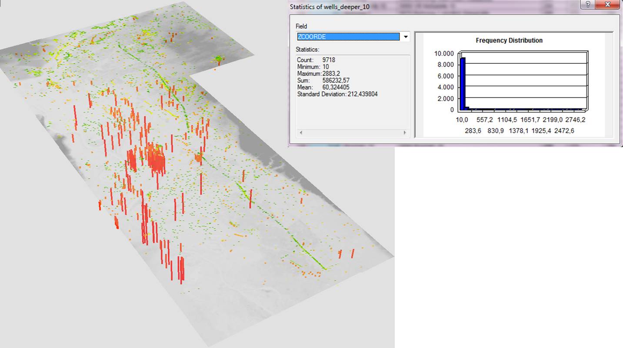Click the 10.000 y-axis label on chart
Screen dimensions: 623x348
pos(444,53)
